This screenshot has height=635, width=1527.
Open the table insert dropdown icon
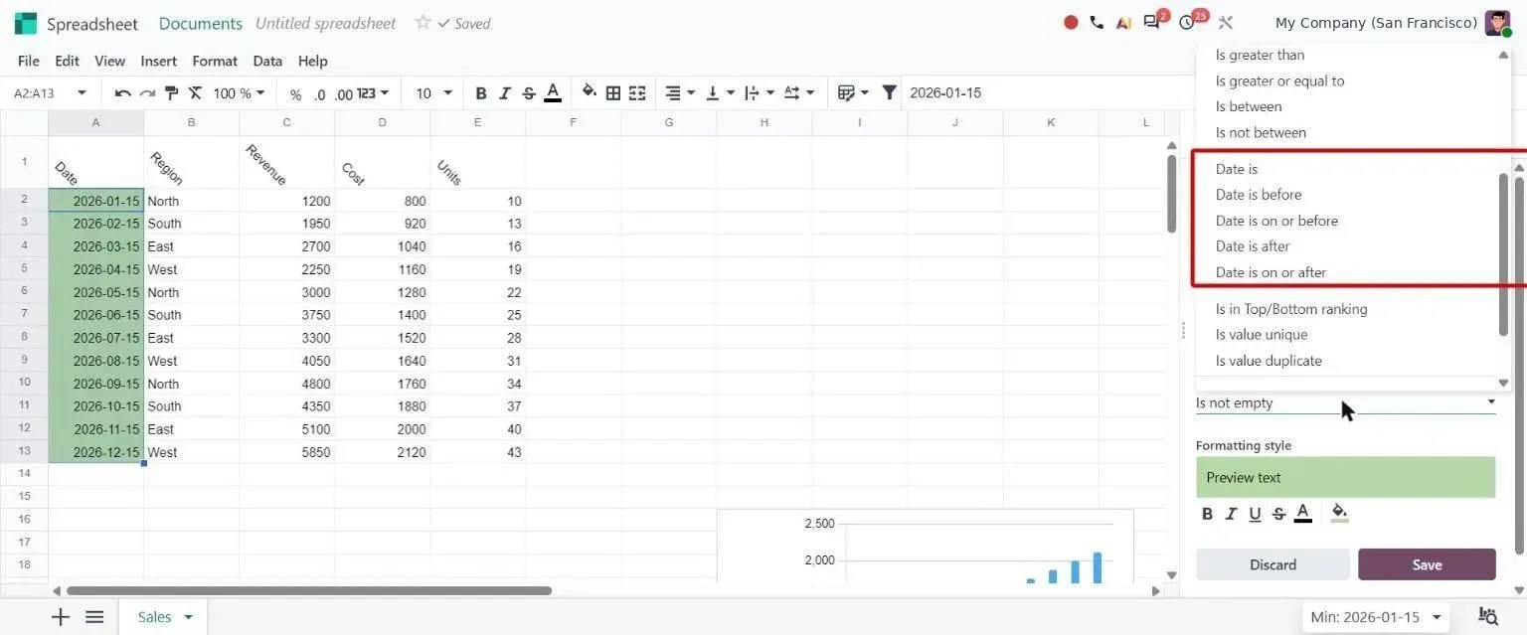[x=853, y=93]
